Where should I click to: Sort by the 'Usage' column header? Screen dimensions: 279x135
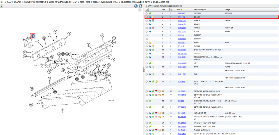tap(227, 10)
